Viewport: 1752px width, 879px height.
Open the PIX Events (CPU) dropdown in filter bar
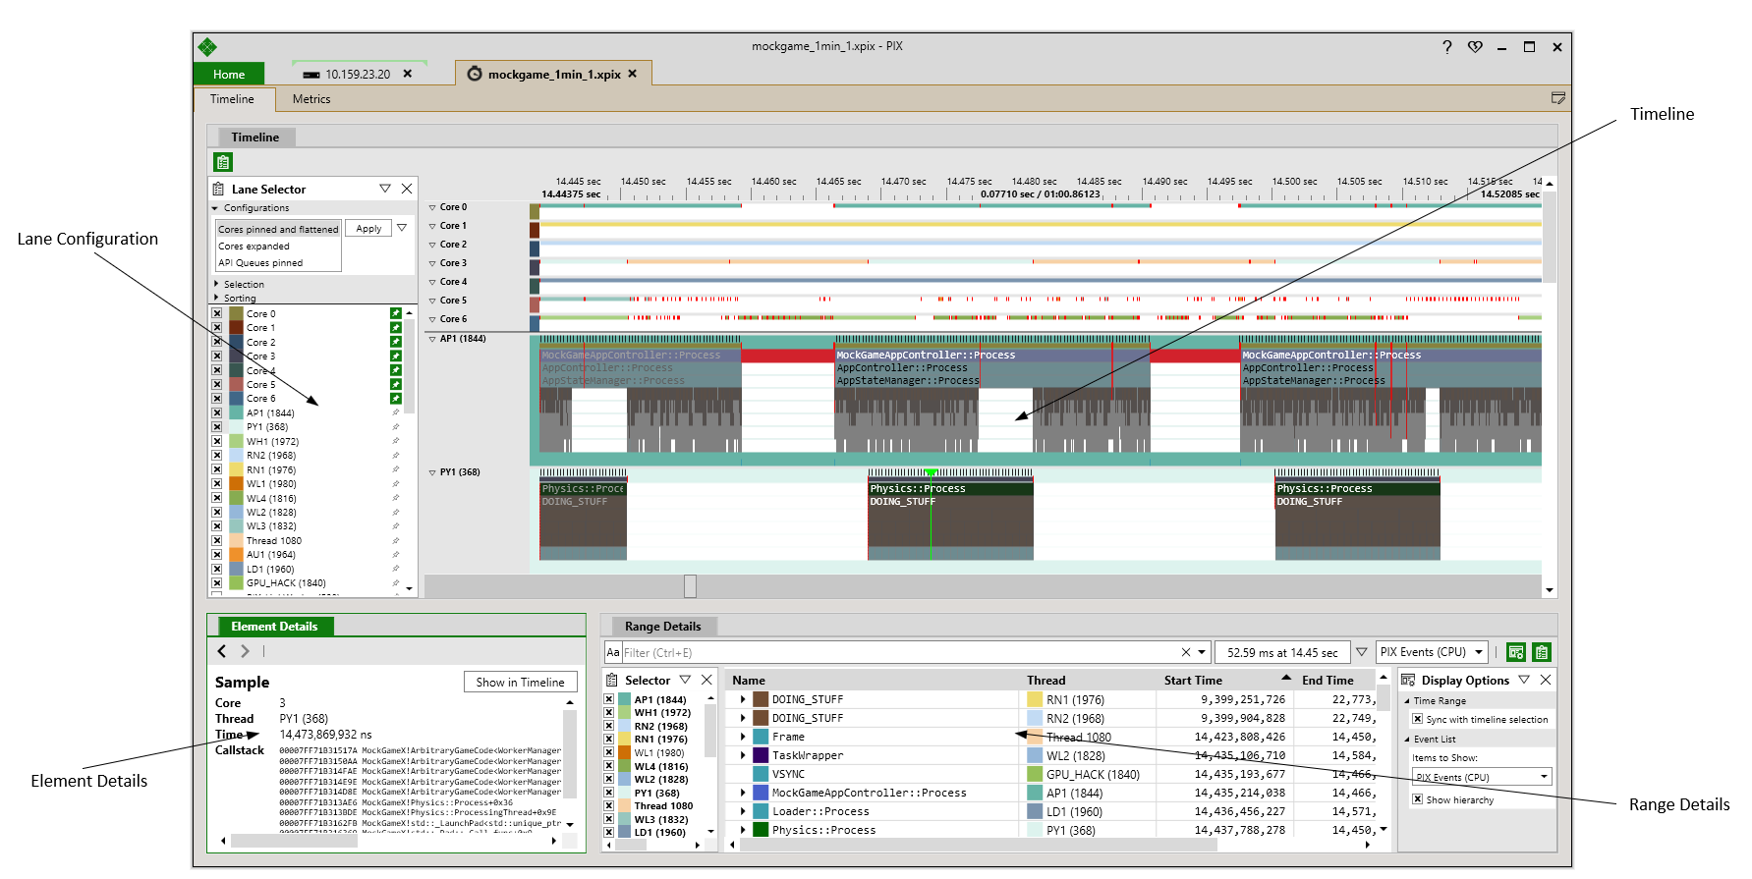1431,652
